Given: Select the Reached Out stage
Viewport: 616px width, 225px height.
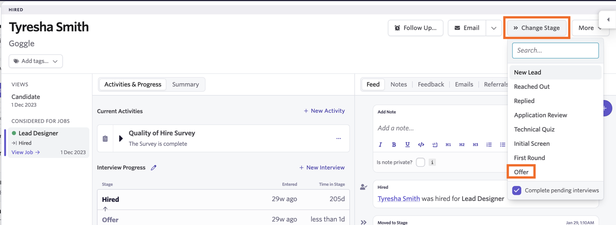Looking at the screenshot, I should [x=555, y=86].
